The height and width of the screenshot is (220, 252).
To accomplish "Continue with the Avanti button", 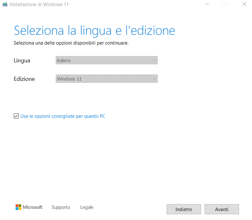I will pyautogui.click(x=222, y=209).
